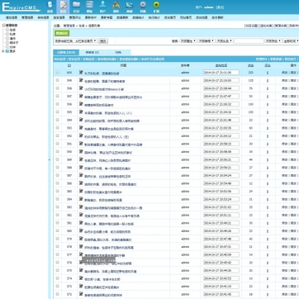Screen dimensions: 299x299
Task: Click the document icon in row 596
Action: point(81,104)
